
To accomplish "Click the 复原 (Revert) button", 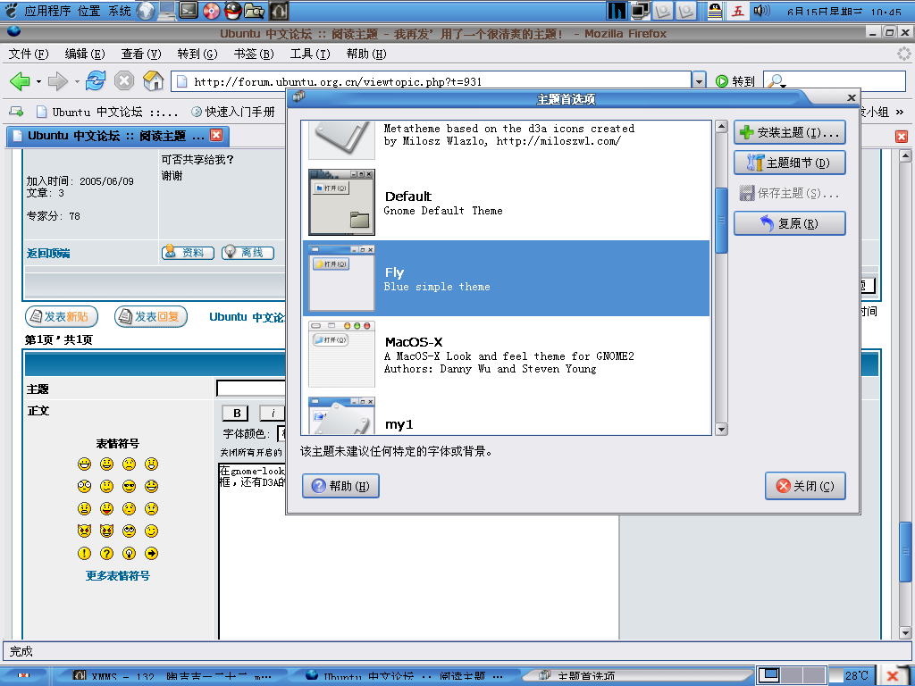I will click(790, 223).
